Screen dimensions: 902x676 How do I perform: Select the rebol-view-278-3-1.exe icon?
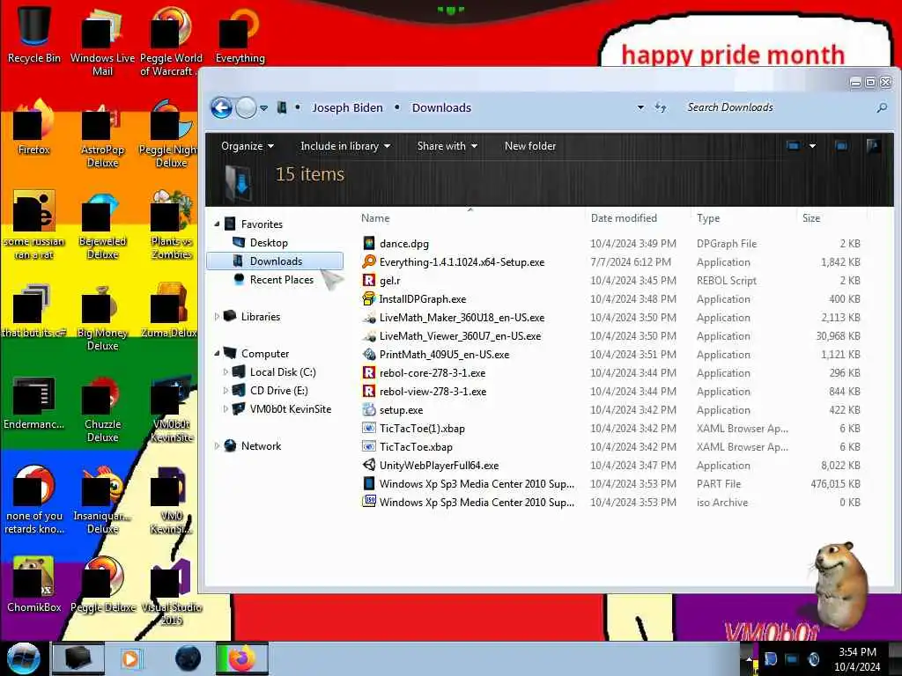pos(369,391)
